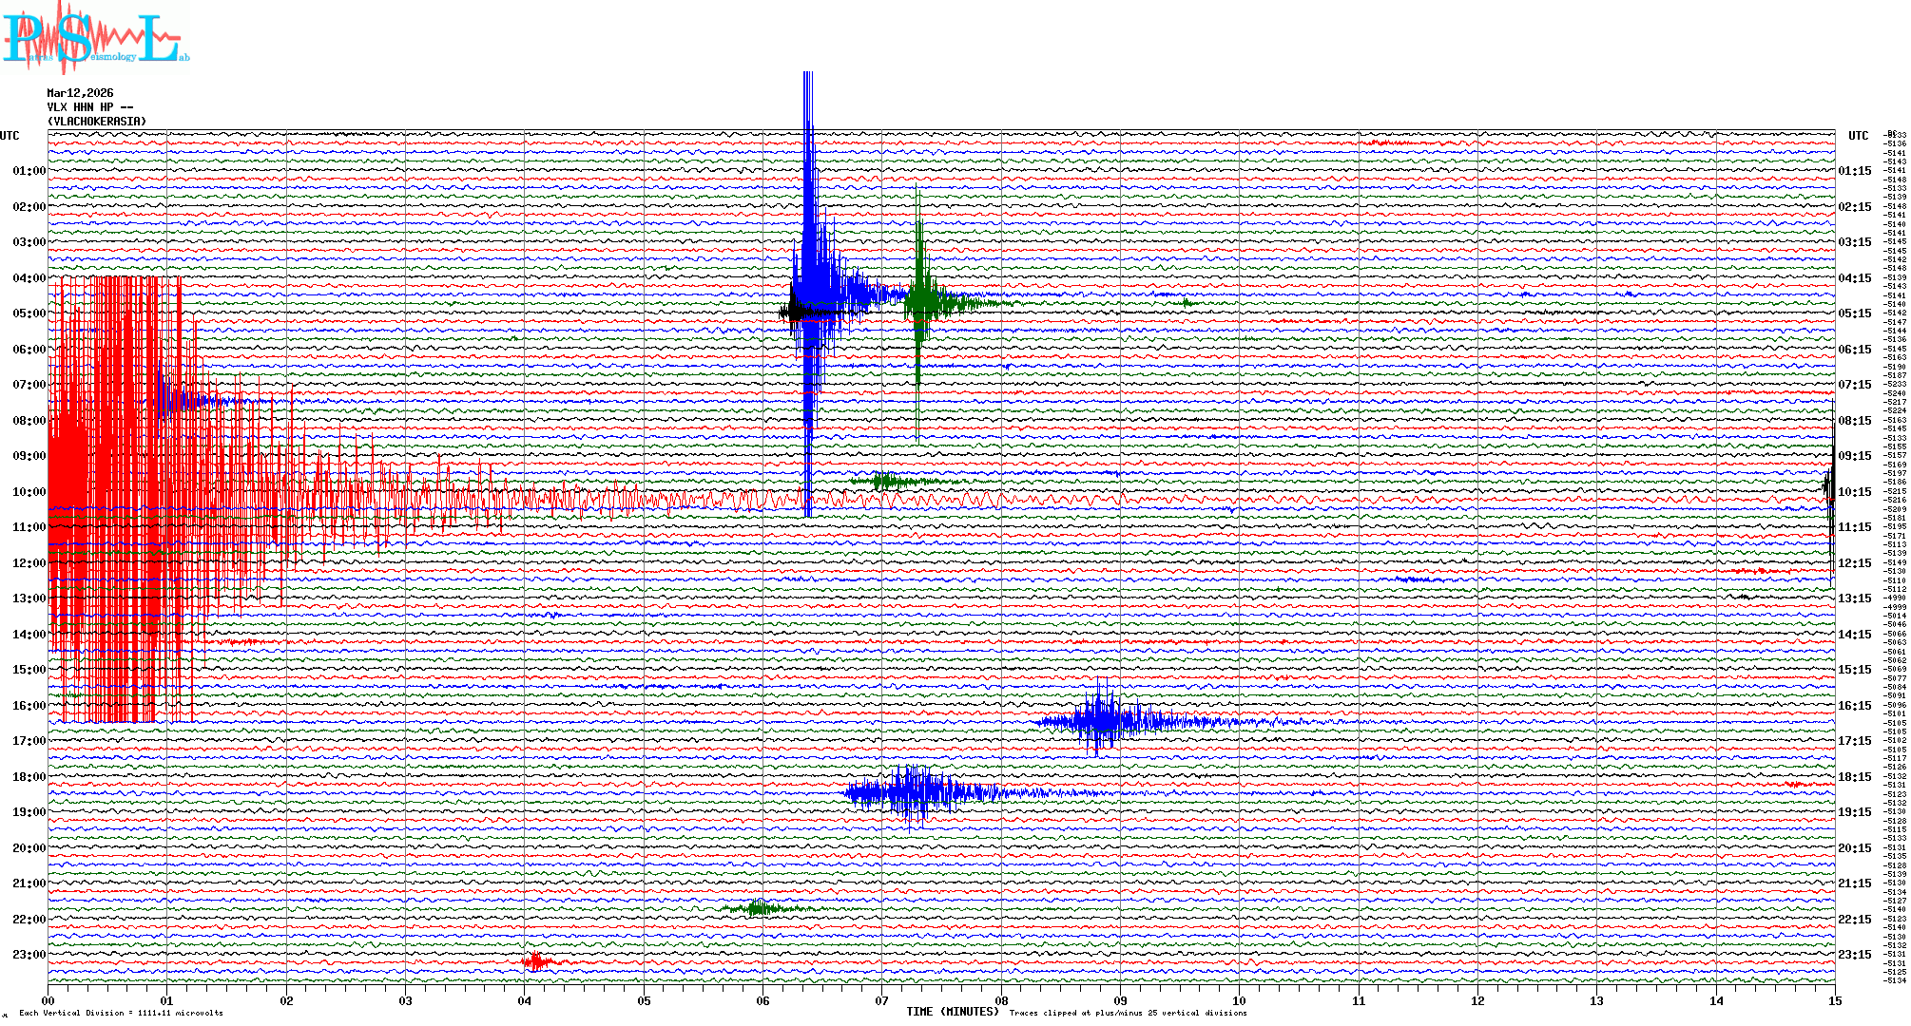
Task: Click the left UTC axis header
Action: point(10,136)
